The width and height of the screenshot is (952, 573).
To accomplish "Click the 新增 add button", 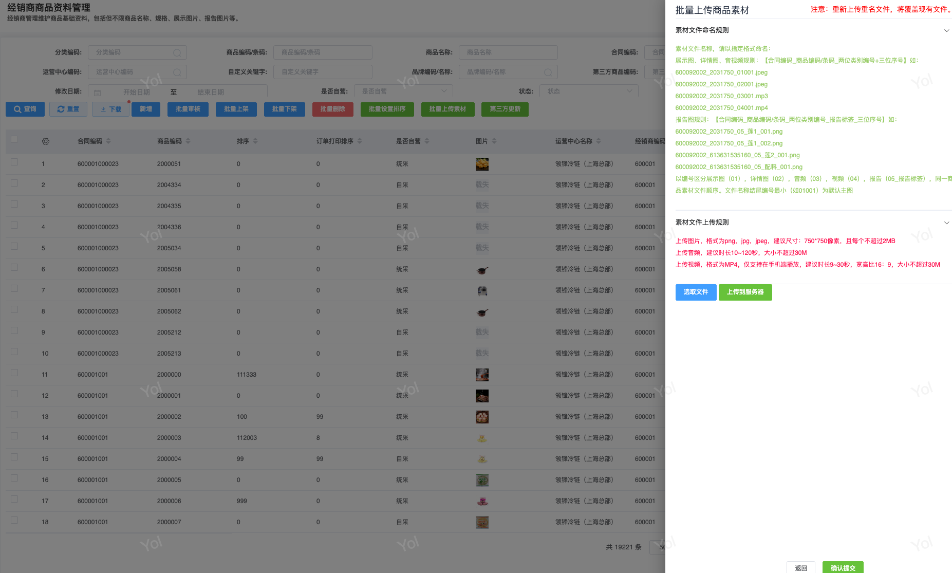I will coord(146,109).
